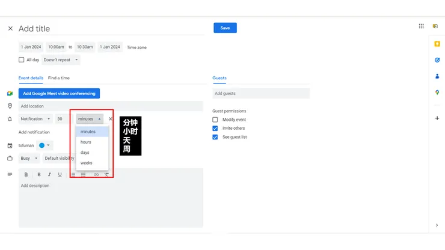Collapse the minutes unit dropdown
Screen dimensions: 445x250
[x=90, y=119]
